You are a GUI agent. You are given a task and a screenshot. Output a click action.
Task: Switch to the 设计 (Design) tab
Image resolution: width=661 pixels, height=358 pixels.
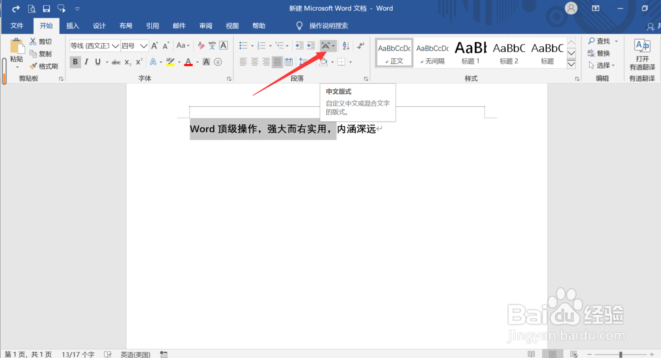pyautogui.click(x=99, y=26)
